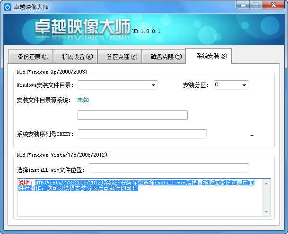Click the install.wim file location field
288x234 pixels.
point(168,168)
